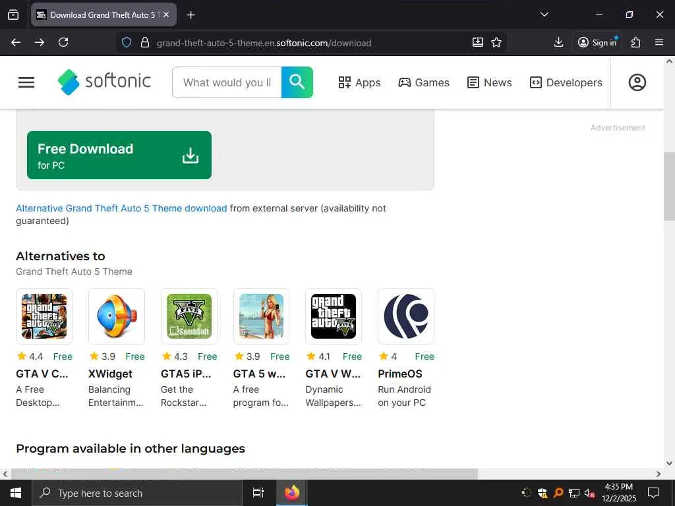Open the Games menu item
675x506 pixels.
coord(424,82)
